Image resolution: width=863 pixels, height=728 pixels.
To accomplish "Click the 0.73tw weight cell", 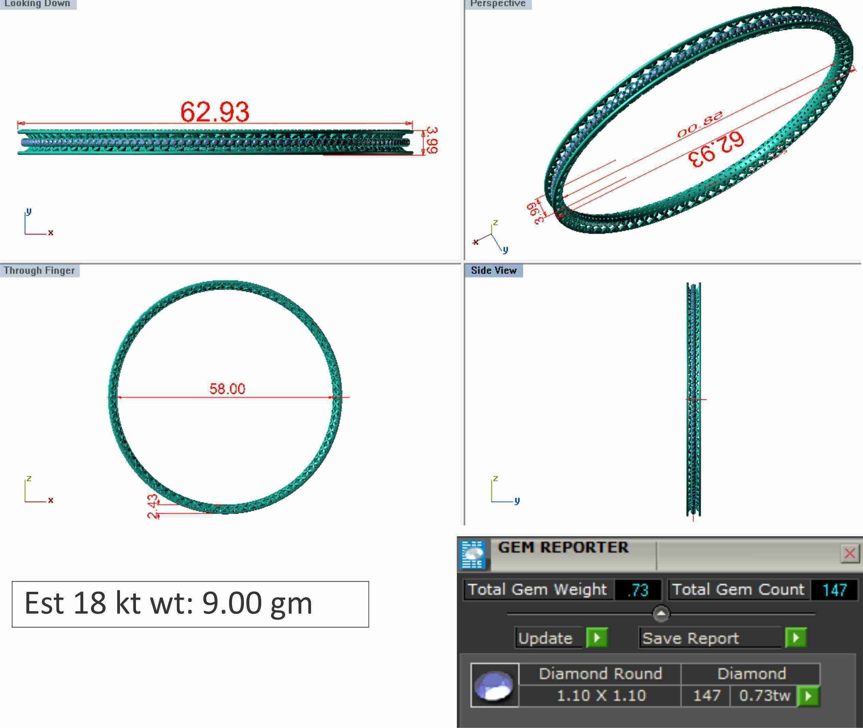I will [764, 696].
